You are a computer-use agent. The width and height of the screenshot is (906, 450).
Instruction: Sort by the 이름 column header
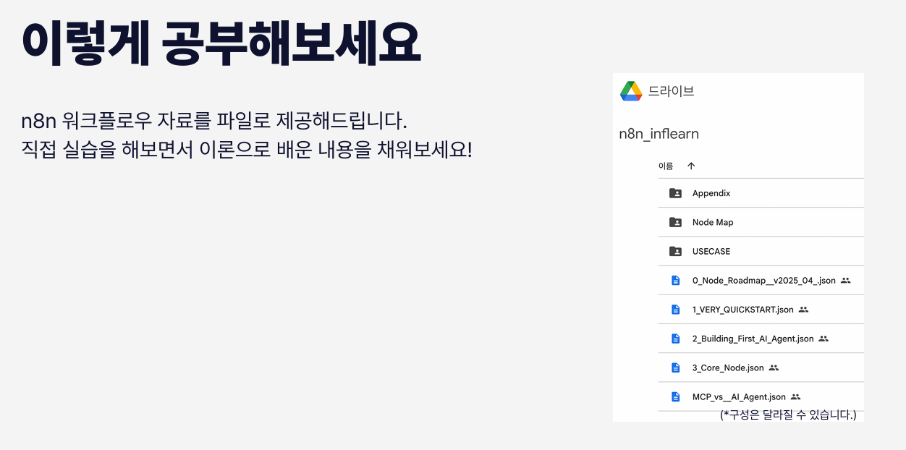[x=666, y=166]
